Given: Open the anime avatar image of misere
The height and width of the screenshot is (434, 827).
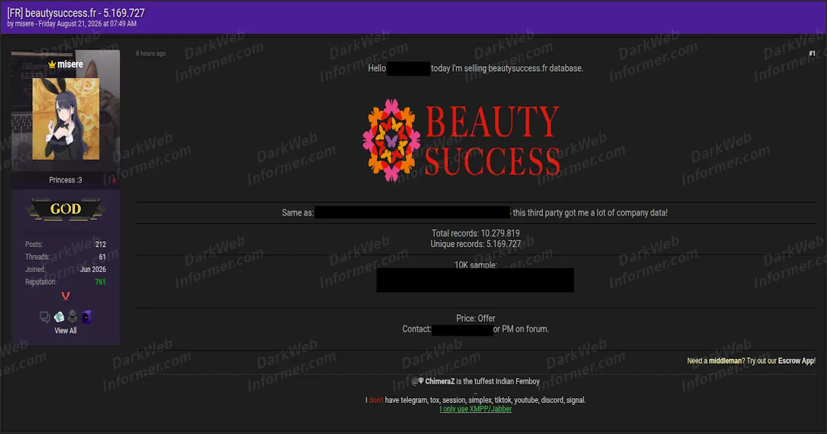Looking at the screenshot, I should pyautogui.click(x=65, y=118).
